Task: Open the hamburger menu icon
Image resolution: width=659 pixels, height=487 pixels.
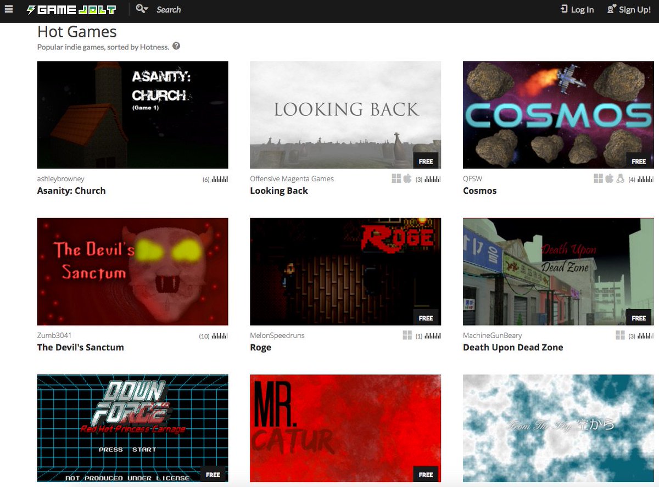Action: pos(9,9)
